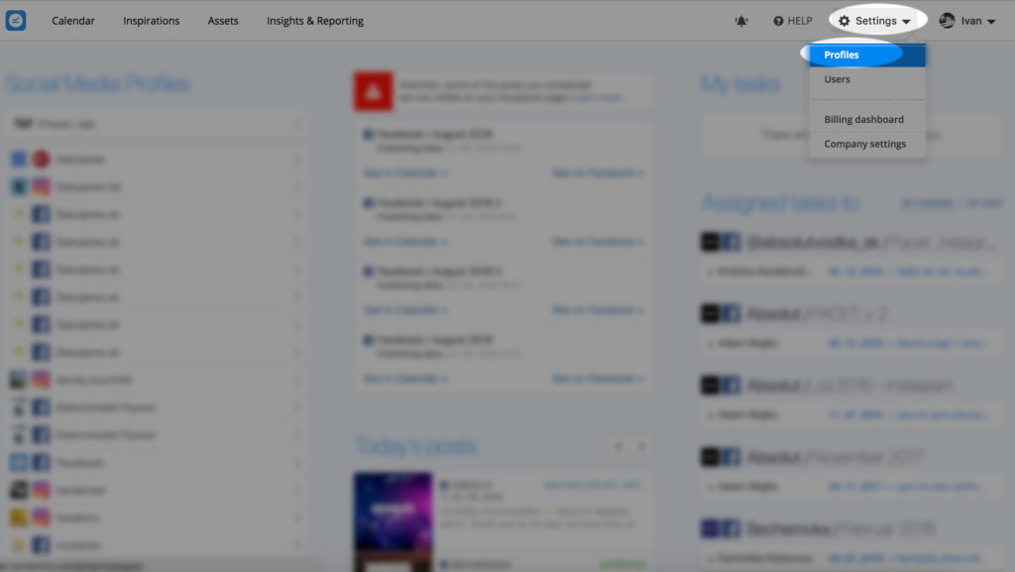Select Users from the Settings menu
This screenshot has width=1015, height=572.
click(866, 79)
